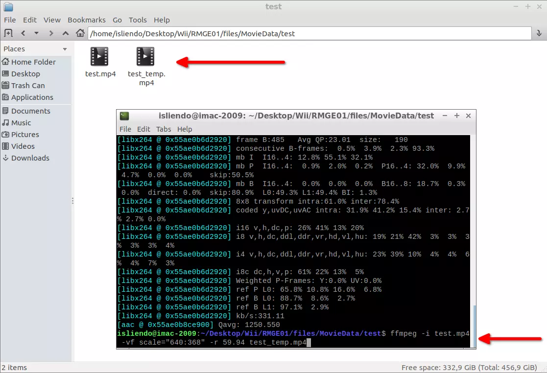Open the Go menu
The height and width of the screenshot is (373, 547).
click(x=117, y=20)
